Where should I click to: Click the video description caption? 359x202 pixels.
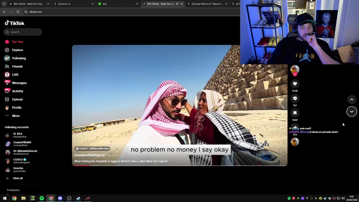pos(121,161)
